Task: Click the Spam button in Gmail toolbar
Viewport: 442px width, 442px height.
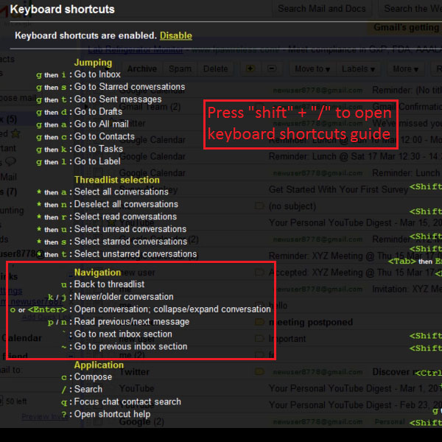Action: tap(180, 69)
